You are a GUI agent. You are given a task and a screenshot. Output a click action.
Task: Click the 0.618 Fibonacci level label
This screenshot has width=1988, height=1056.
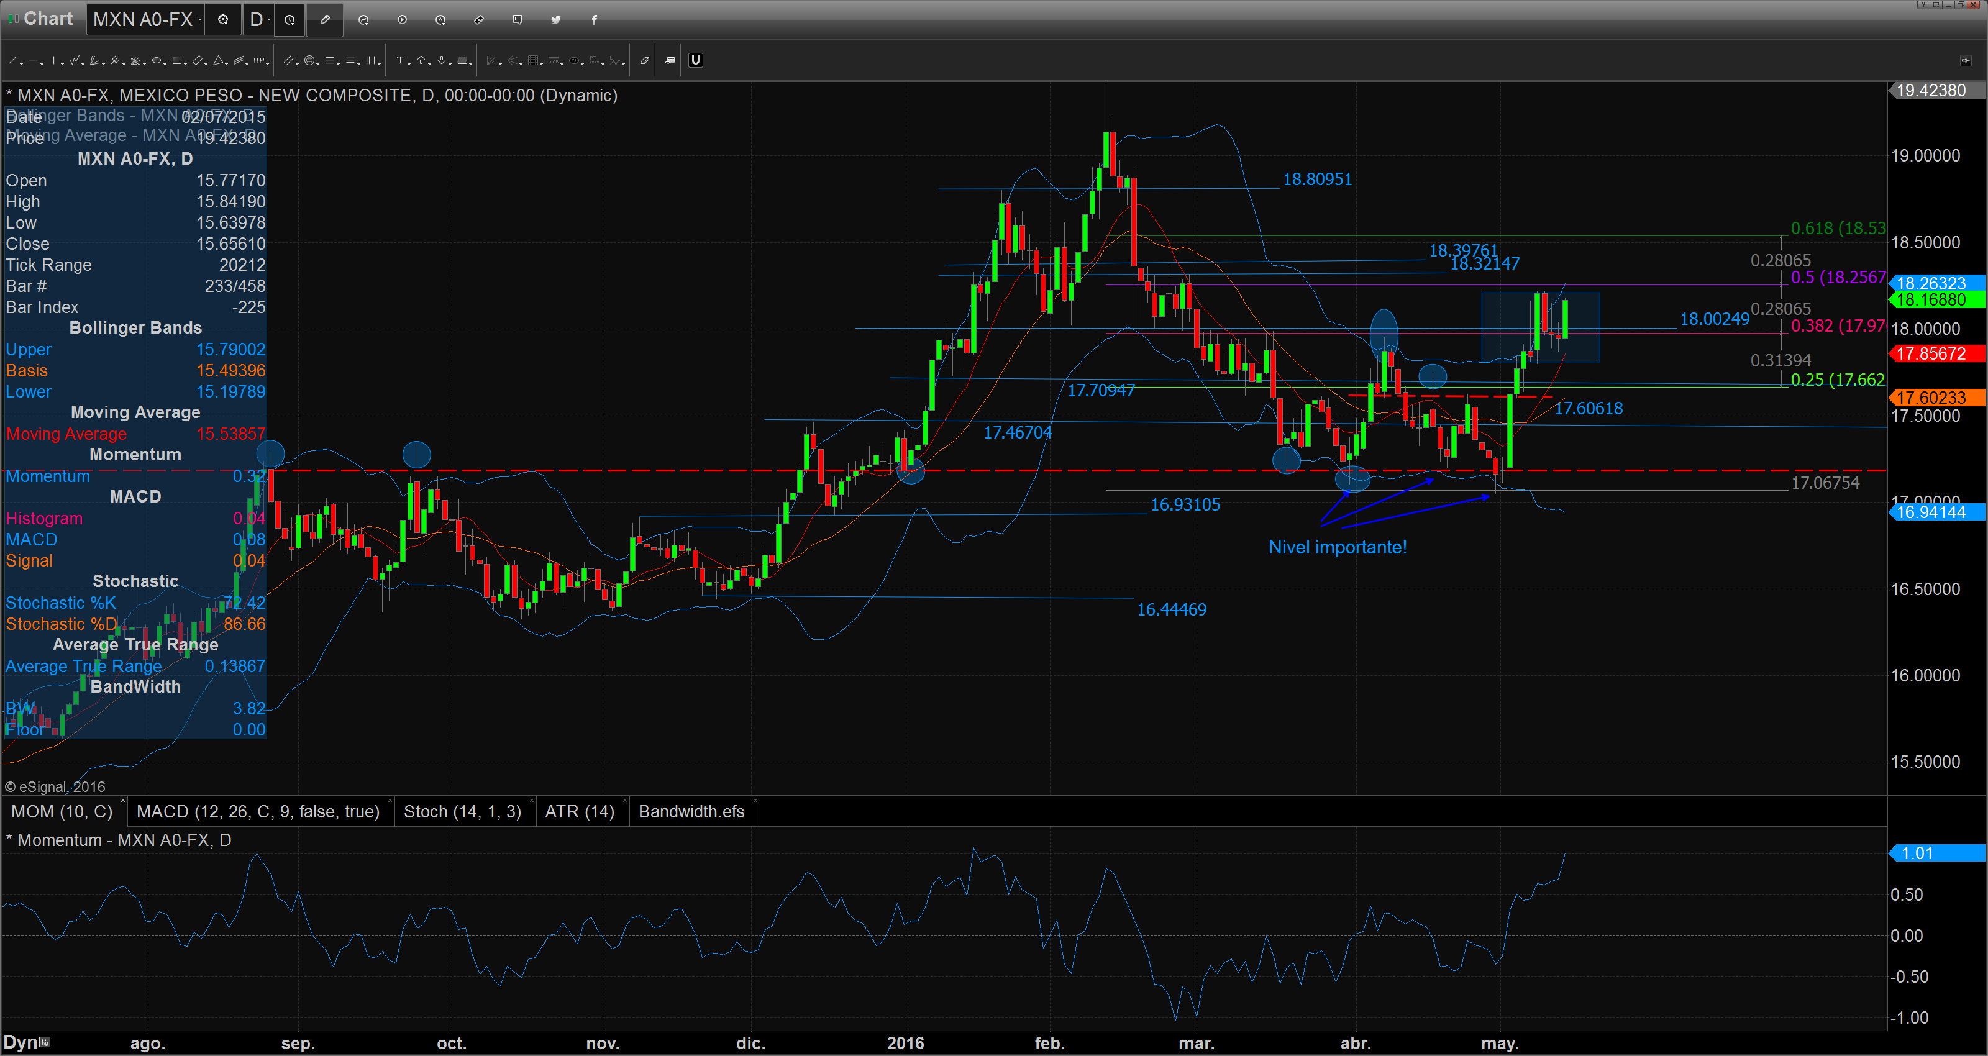(x=1838, y=229)
